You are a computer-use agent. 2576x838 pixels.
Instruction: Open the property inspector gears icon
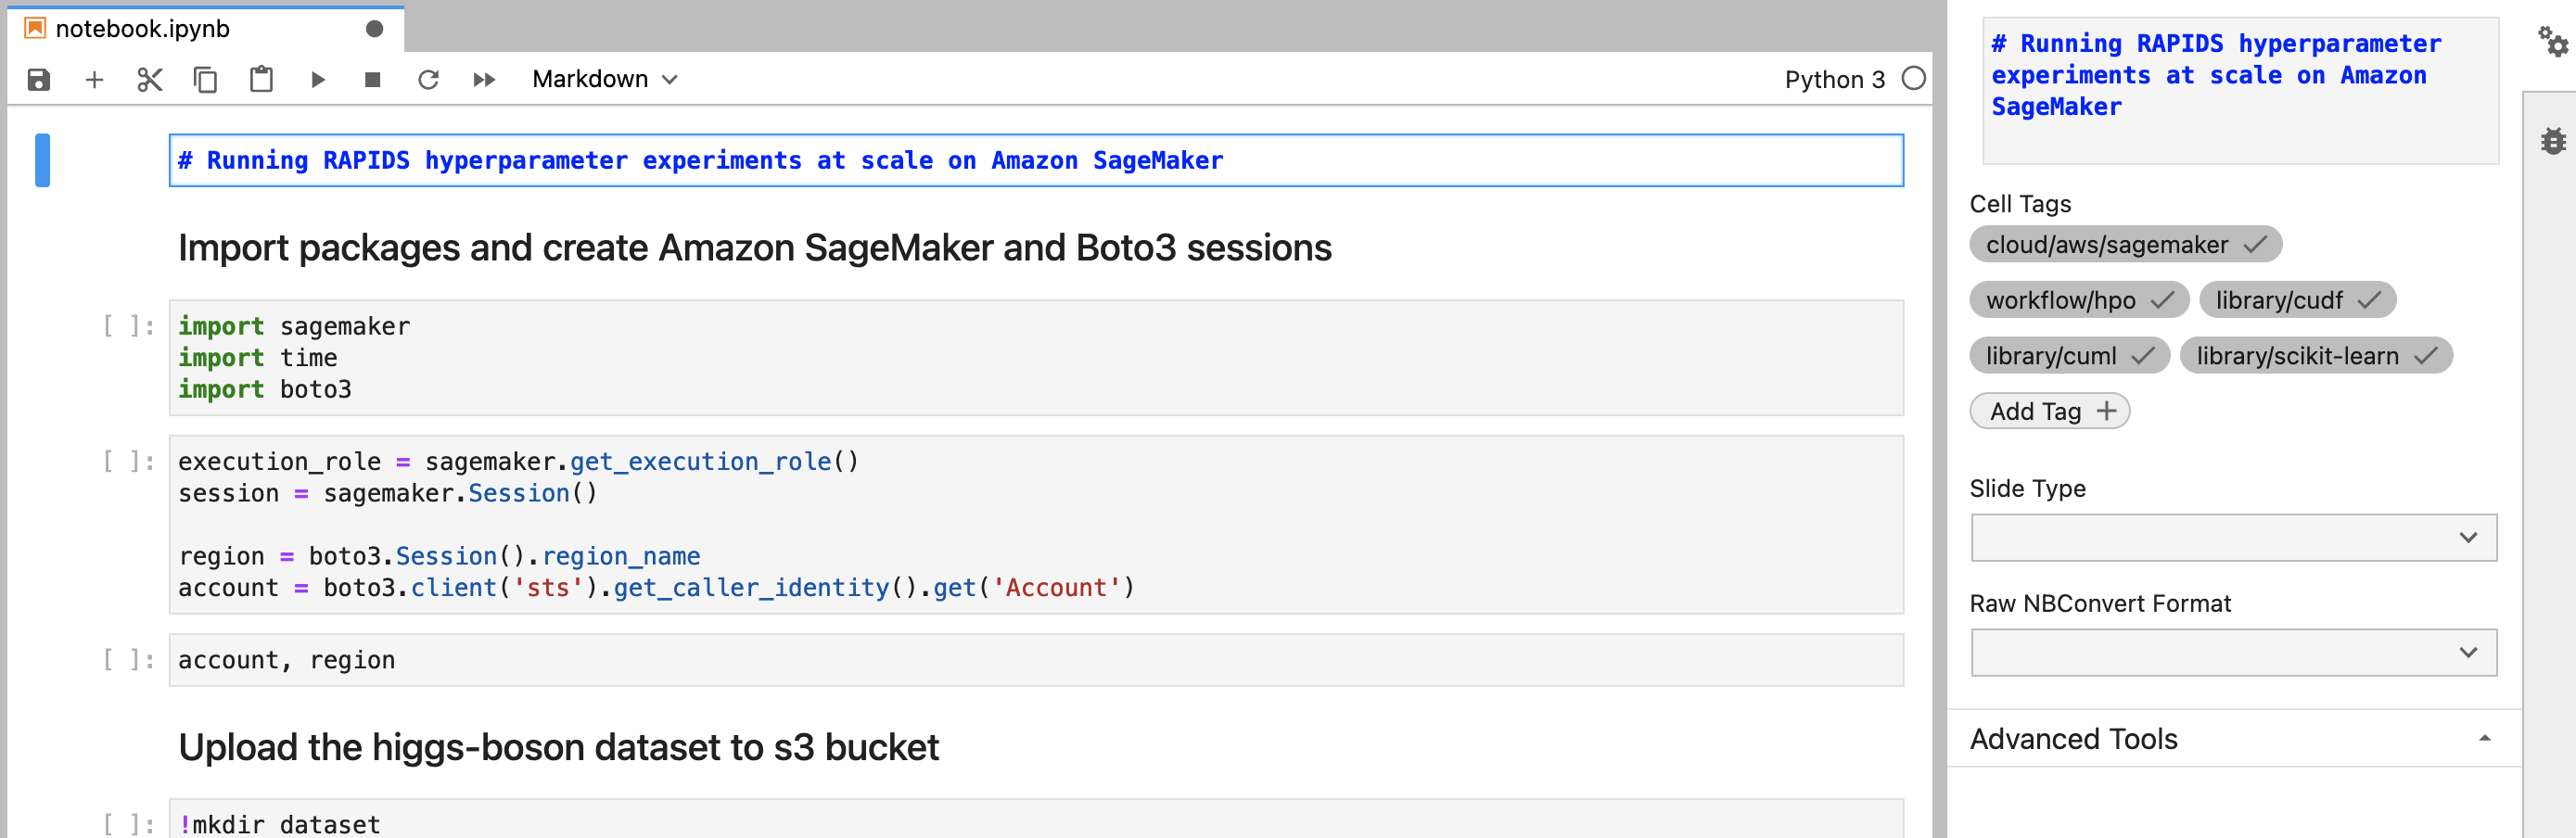click(2552, 42)
